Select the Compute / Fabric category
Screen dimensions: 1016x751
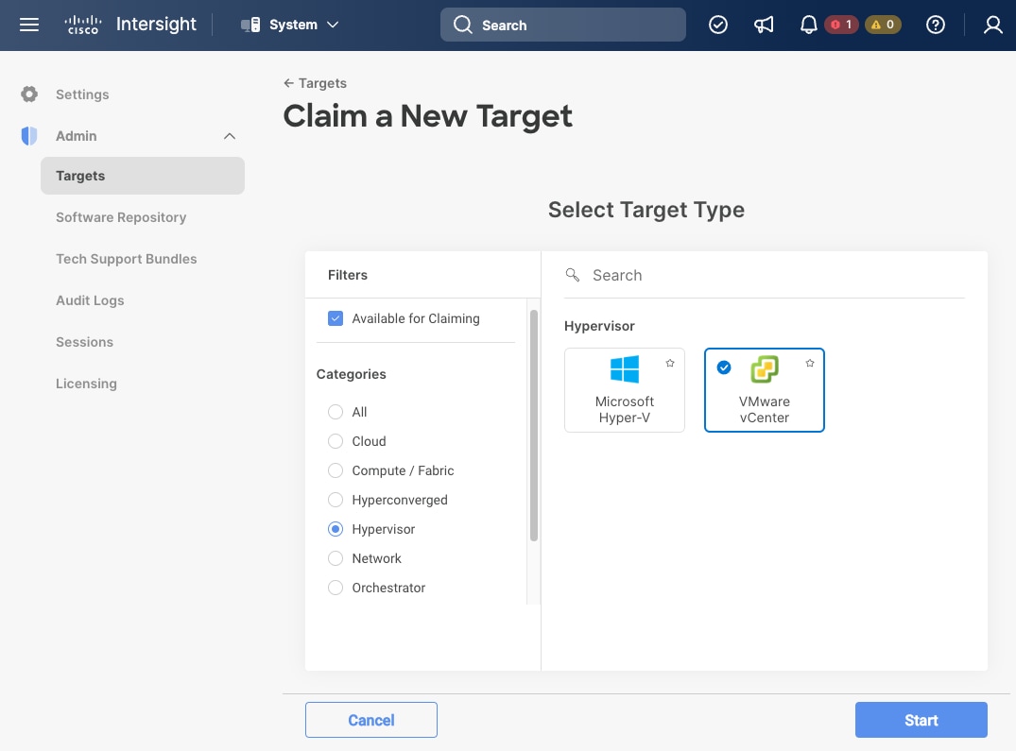[x=335, y=470]
